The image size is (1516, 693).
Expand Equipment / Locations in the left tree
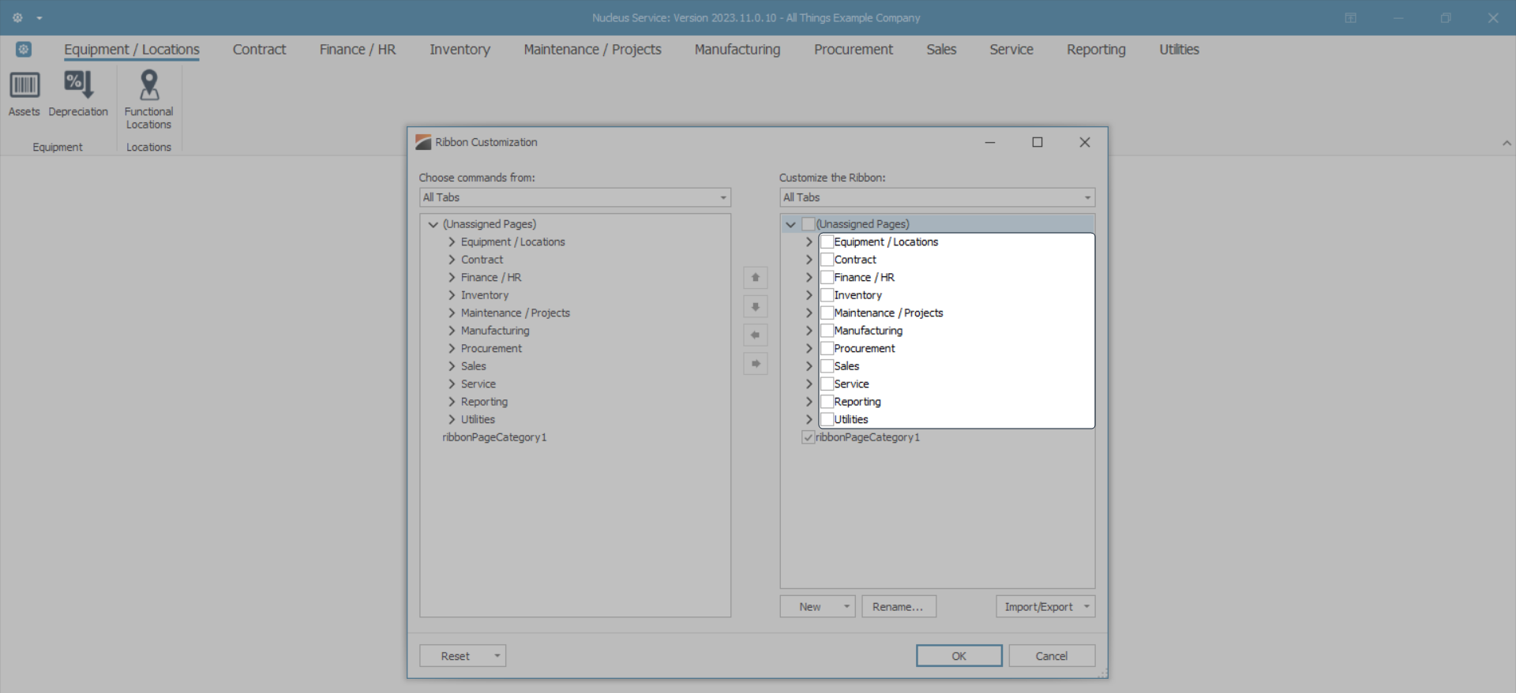452,242
